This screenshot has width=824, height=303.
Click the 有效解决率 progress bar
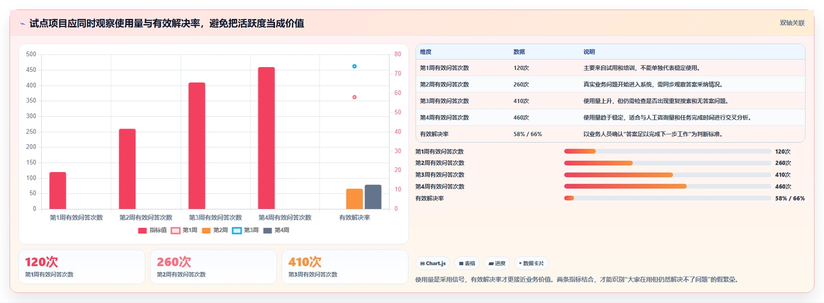pyautogui.click(x=667, y=198)
